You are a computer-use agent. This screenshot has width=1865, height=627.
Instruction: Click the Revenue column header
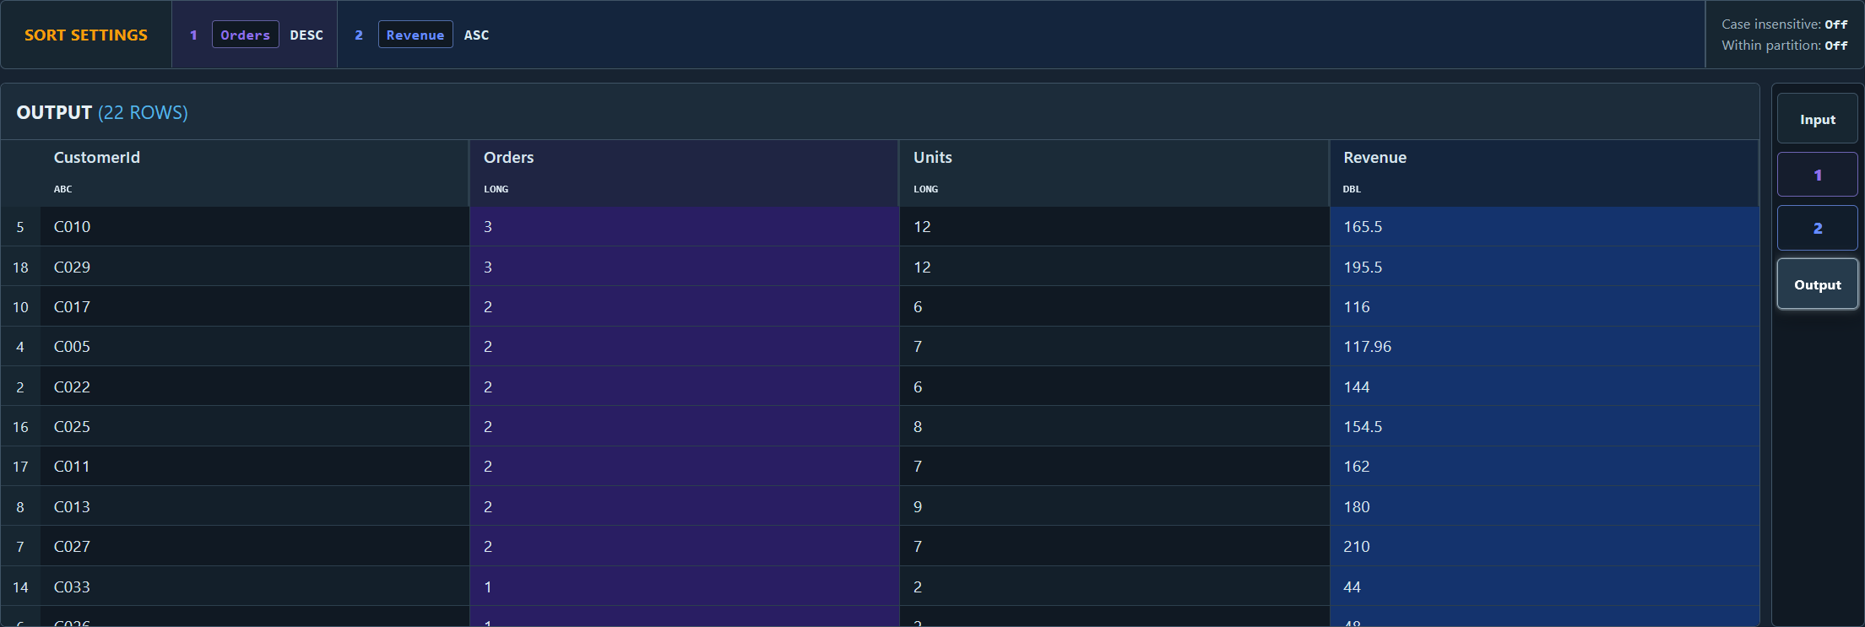coord(1544,172)
